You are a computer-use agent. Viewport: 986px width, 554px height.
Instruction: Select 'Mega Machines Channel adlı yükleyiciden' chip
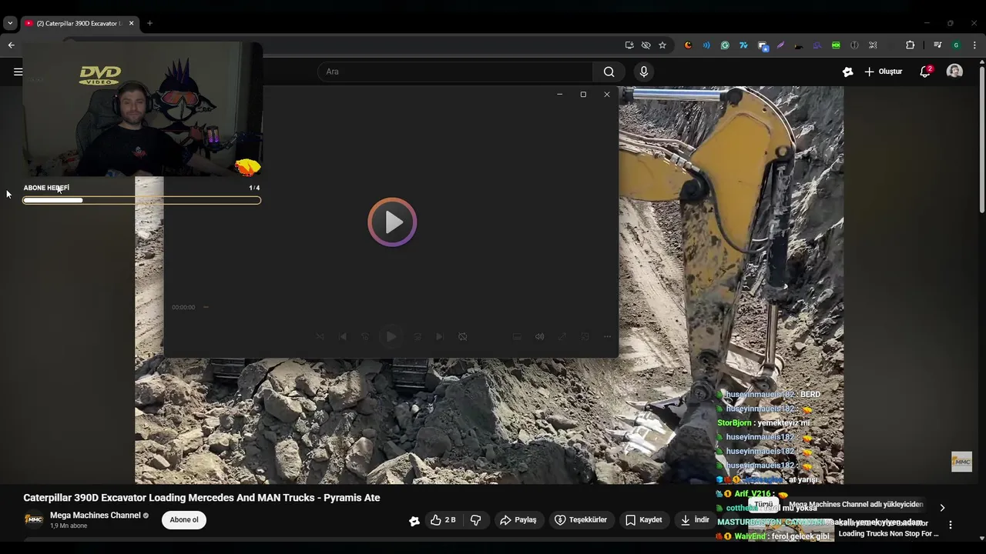pyautogui.click(x=856, y=505)
